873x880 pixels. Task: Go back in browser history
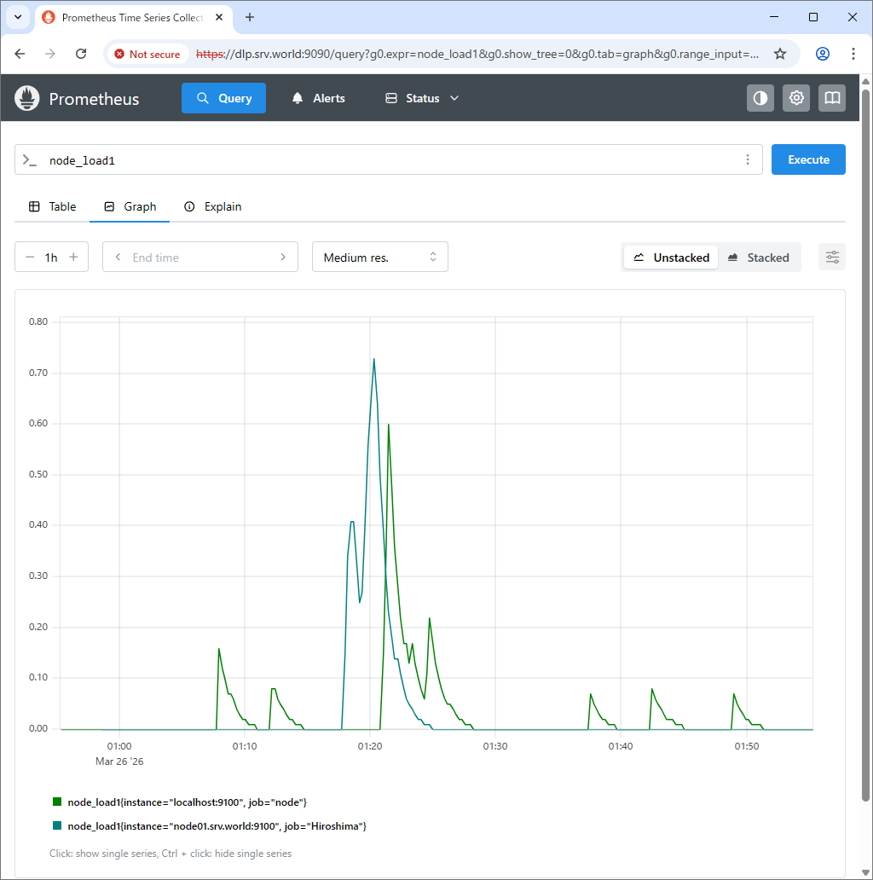20,54
